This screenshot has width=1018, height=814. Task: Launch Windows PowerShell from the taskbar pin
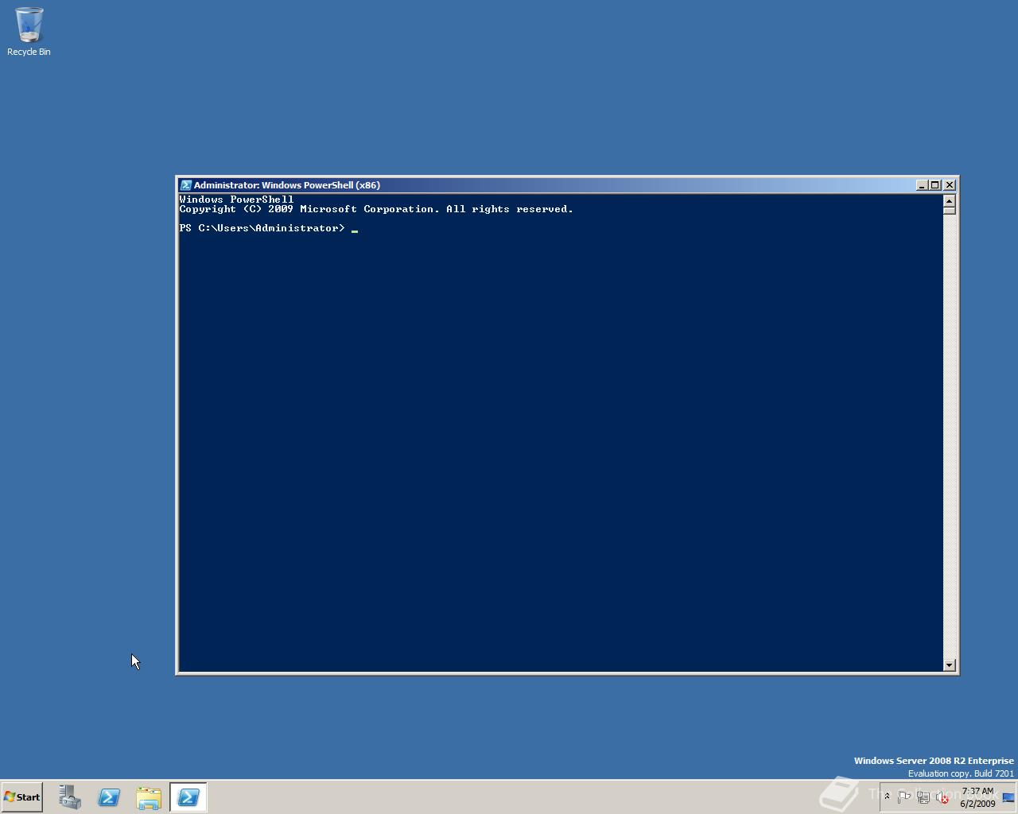109,797
